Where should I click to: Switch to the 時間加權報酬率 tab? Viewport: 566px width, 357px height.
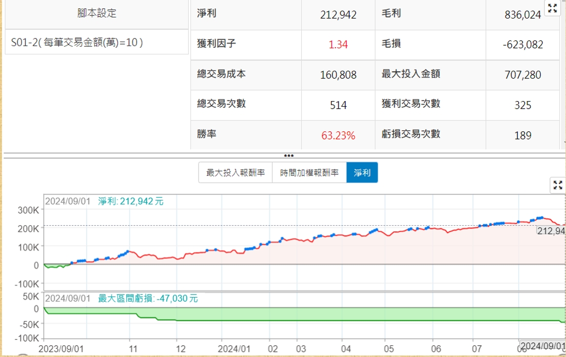(309, 173)
